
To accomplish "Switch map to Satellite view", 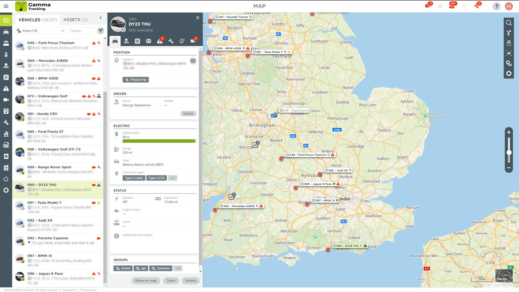I will pyautogui.click(x=503, y=275).
